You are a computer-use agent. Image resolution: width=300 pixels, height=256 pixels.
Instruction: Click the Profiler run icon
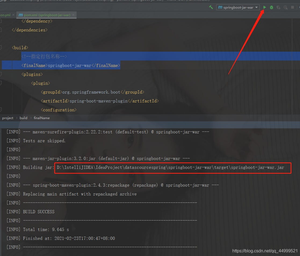pyautogui.click(x=285, y=8)
